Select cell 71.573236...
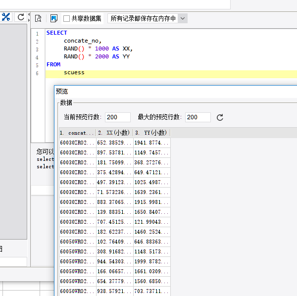This screenshot has width=297, height=296. [115, 192]
